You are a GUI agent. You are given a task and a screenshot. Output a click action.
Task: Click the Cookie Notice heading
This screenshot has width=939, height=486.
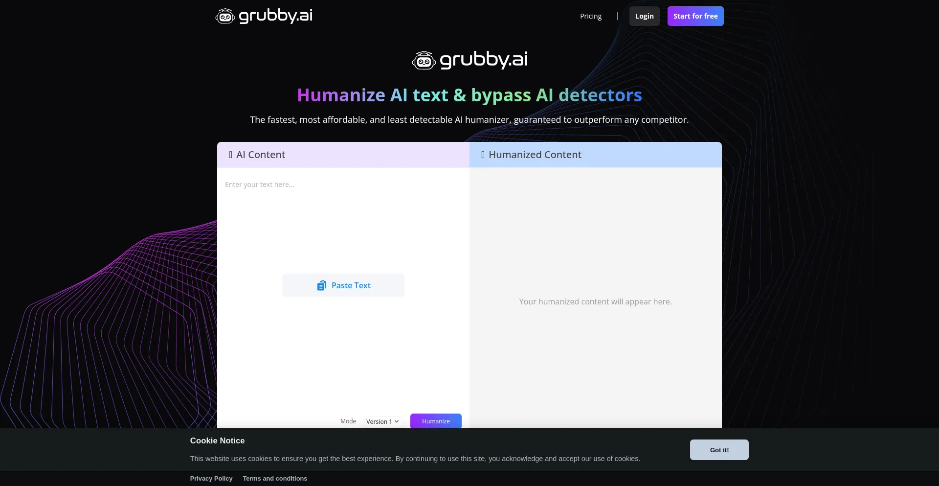click(x=217, y=440)
